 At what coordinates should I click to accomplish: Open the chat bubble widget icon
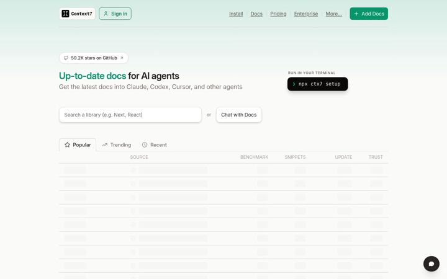[431, 263]
